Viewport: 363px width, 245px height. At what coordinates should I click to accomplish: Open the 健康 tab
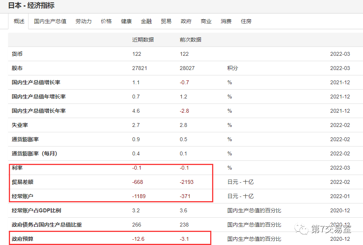click(x=126, y=21)
